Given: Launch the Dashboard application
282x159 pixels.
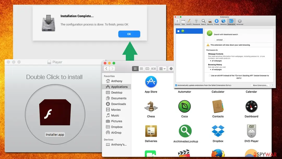Looking at the screenshot, I should click(251, 106).
